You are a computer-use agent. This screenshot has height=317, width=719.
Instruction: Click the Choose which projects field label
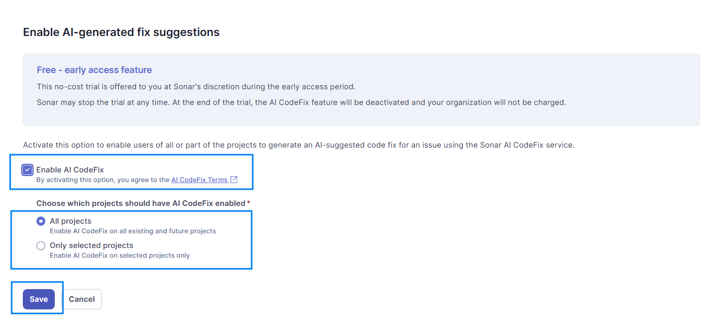point(141,203)
